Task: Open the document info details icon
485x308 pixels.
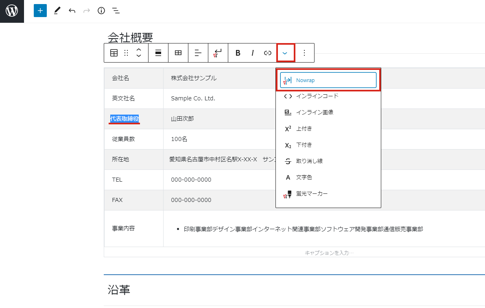Action: pyautogui.click(x=101, y=11)
